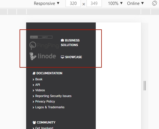
Task: Click the briefcase icon beside Business Solutions
Action: (62, 40)
